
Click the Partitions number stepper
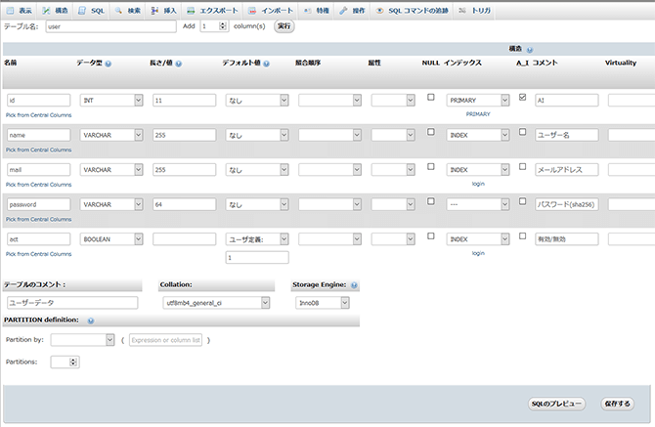pos(69,362)
